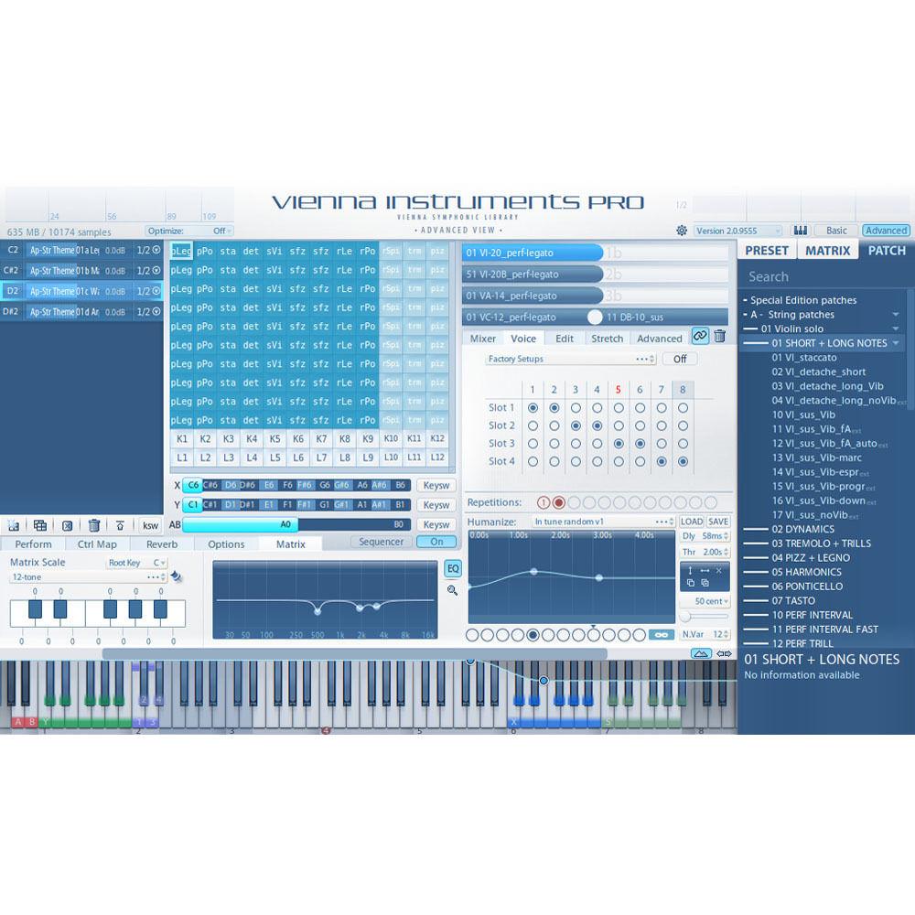Switch to Basic view mode
The width and height of the screenshot is (915, 915).
(834, 231)
